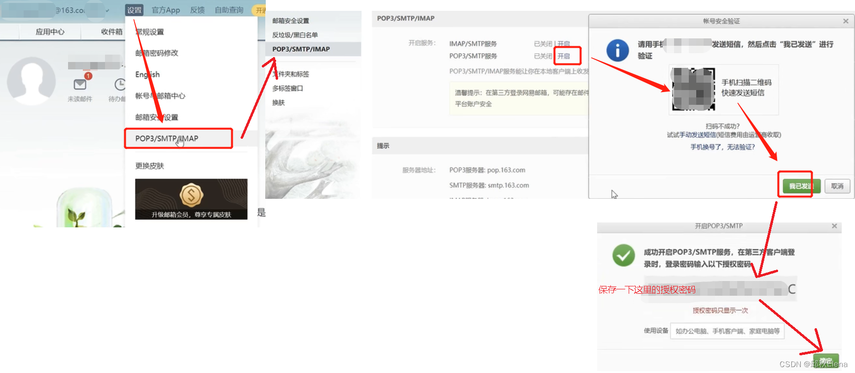Expand the account dropdown arrow beside the email address
The image size is (855, 373).
tap(107, 10)
